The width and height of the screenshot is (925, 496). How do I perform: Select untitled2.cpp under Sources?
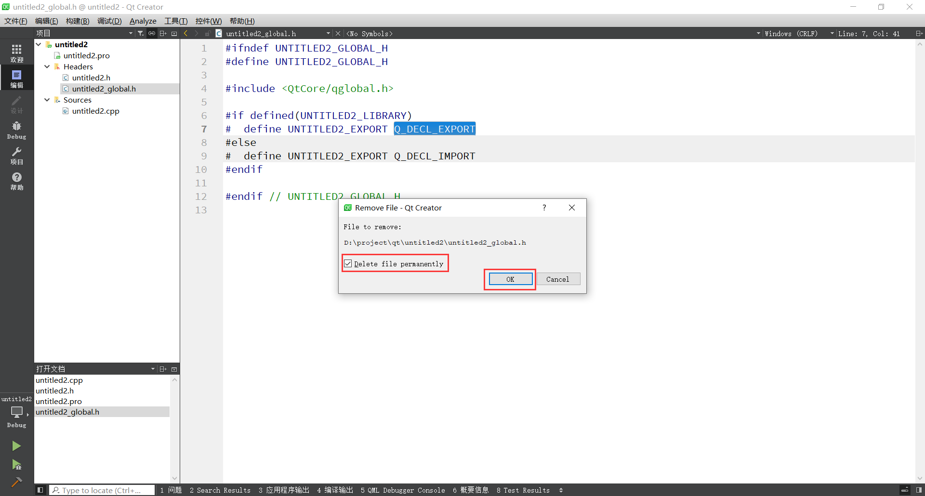(x=96, y=111)
